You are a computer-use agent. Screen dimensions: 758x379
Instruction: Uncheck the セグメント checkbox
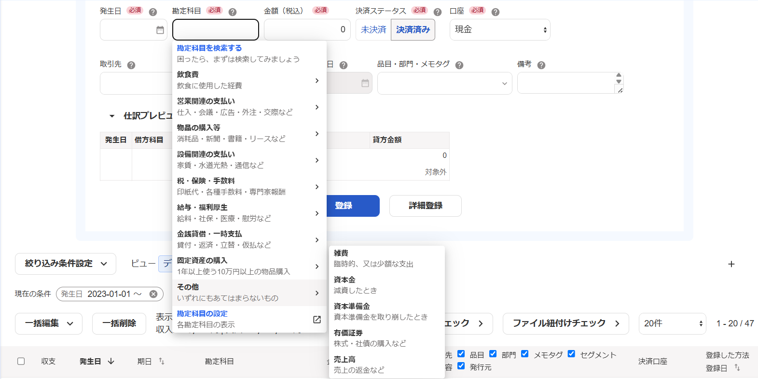coord(571,354)
